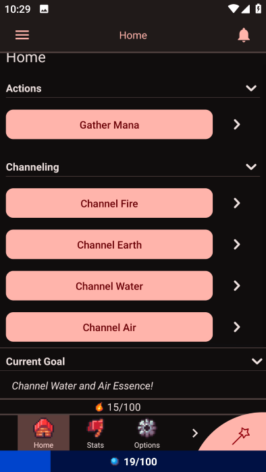Tap the fire essence flame icon
Screen dimensions: 266x472
99,407
